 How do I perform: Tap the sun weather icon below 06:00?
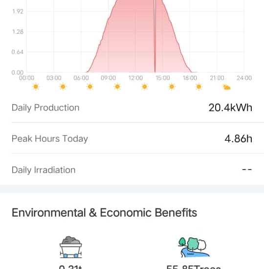pos(90,87)
